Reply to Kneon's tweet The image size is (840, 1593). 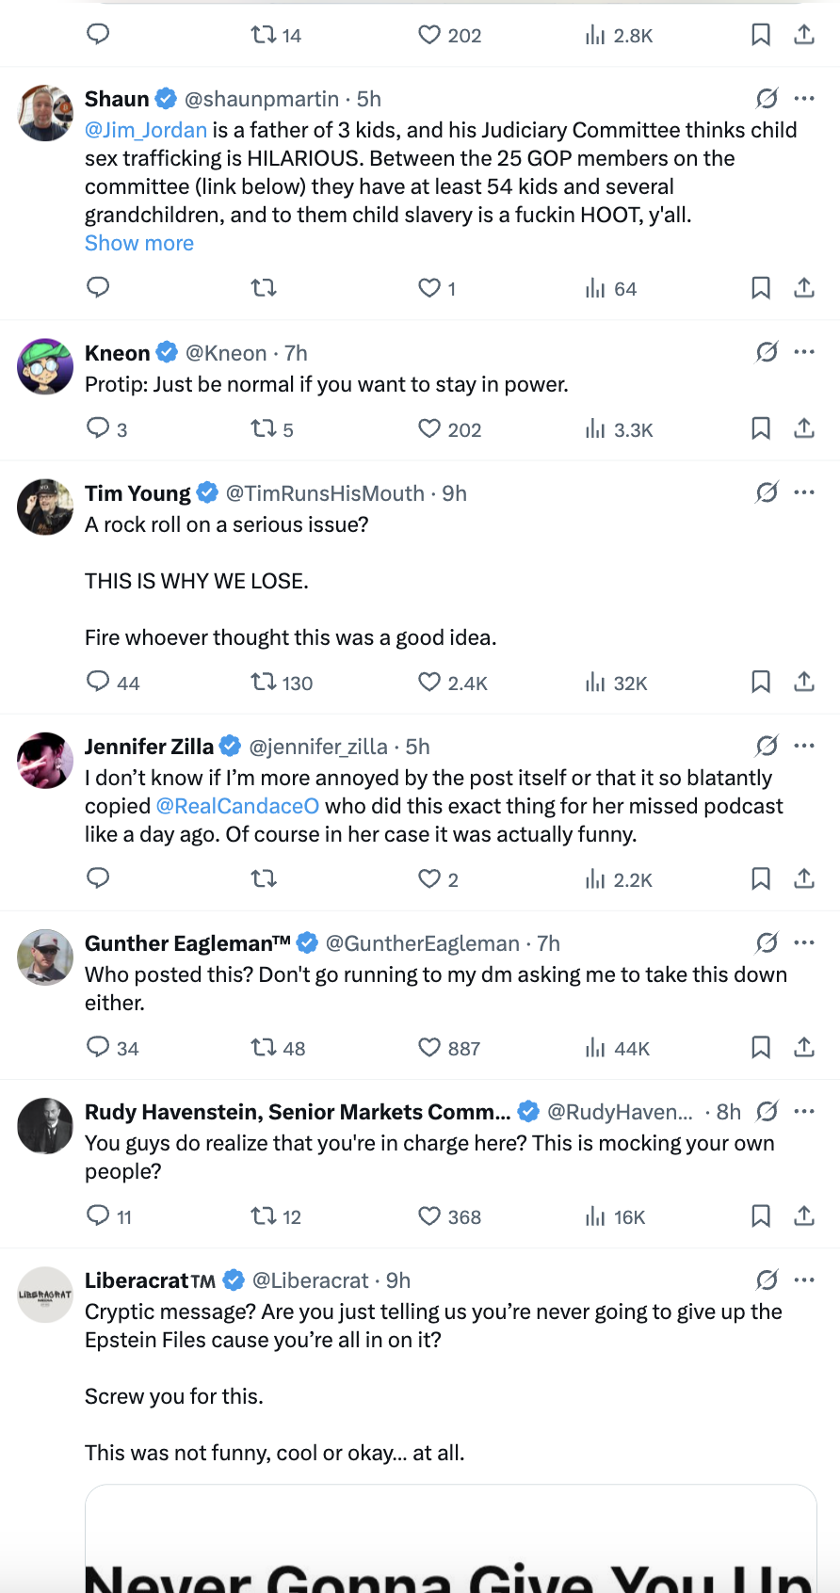[98, 428]
